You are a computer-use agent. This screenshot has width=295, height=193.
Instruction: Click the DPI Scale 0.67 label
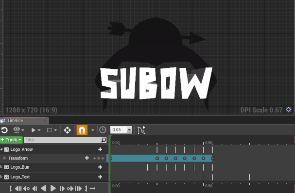261,110
